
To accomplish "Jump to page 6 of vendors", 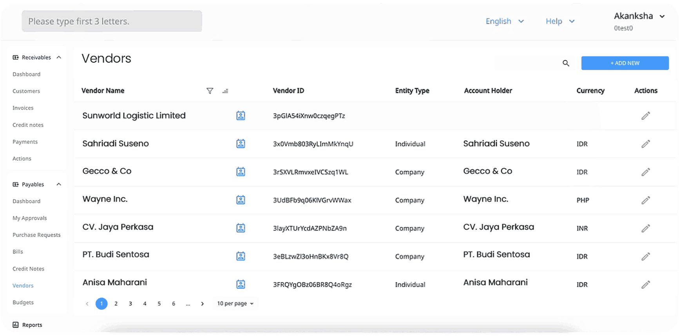I will click(x=174, y=303).
